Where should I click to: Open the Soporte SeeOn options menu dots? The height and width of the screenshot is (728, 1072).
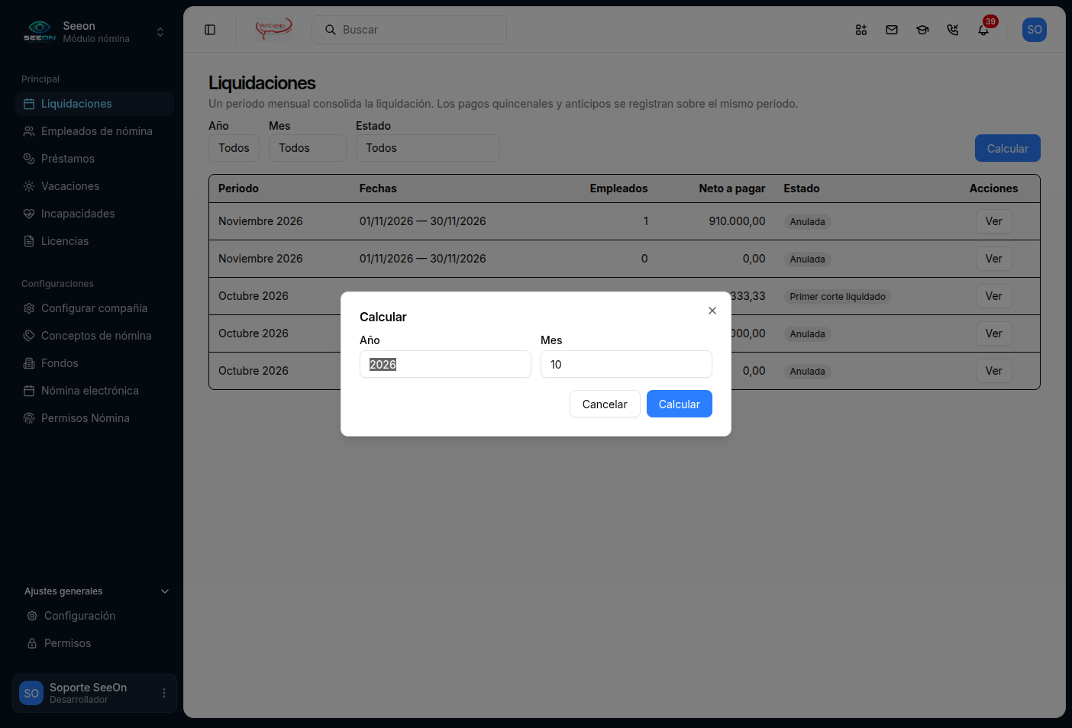pos(164,693)
